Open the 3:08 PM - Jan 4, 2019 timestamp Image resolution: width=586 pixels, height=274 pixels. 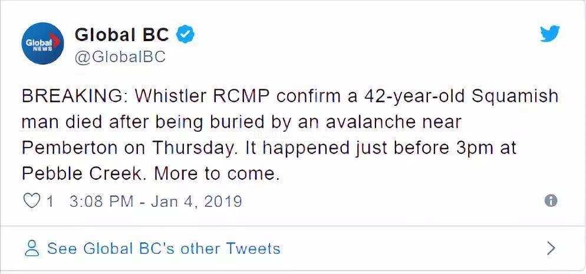[156, 201]
